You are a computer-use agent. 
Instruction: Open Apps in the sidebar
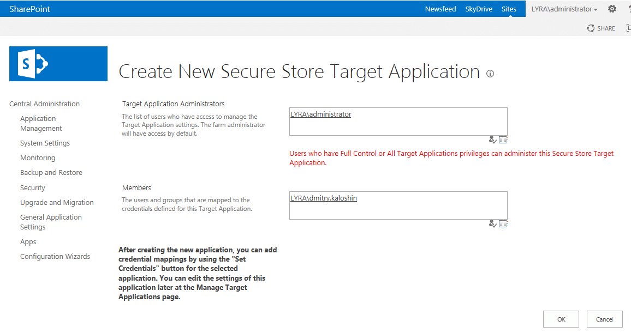click(x=28, y=242)
